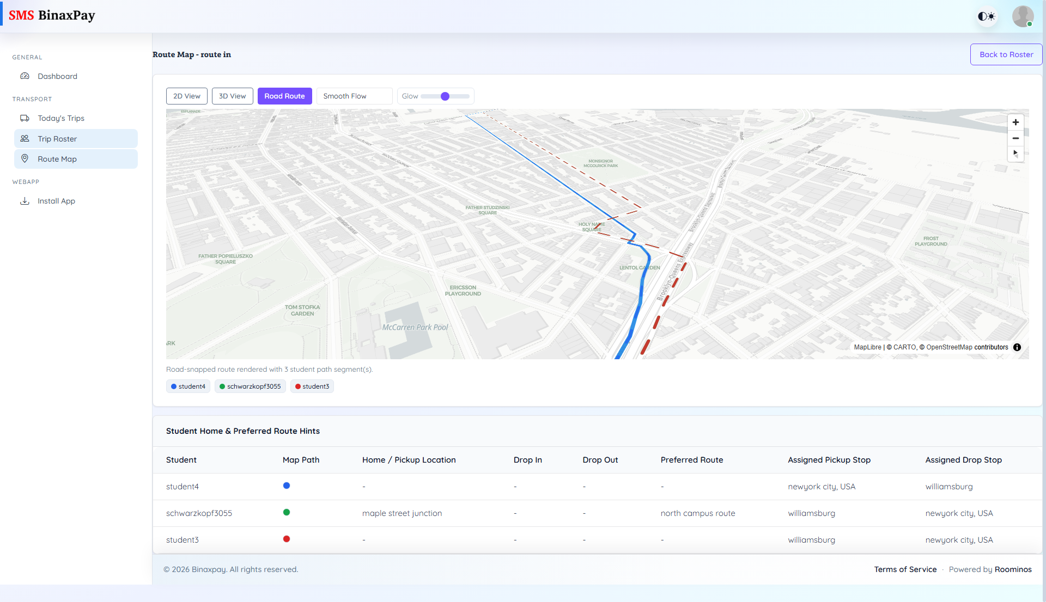Zoom in using the map plus control
Viewport: 1046px width, 602px height.
coord(1015,122)
